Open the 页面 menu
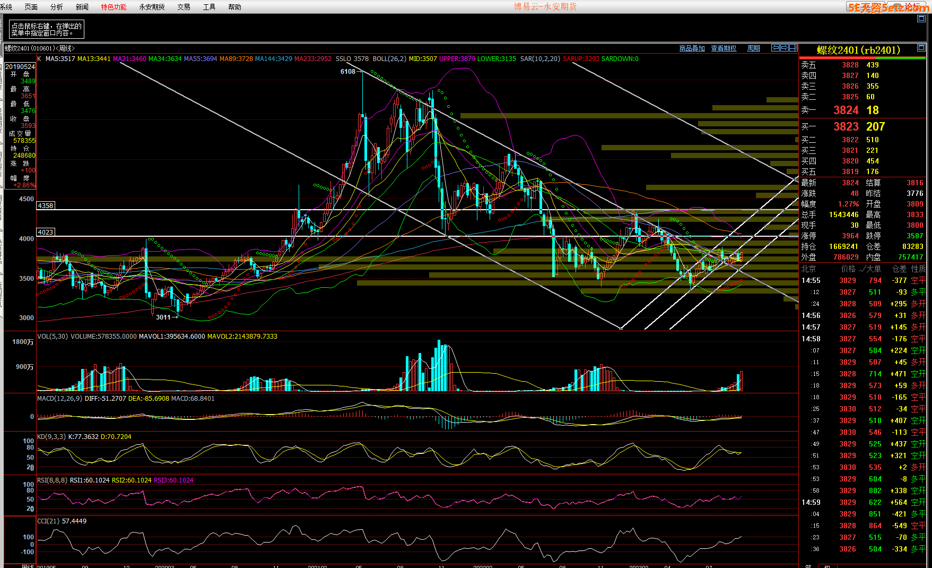Screen dimensions: 932x568 (31, 7)
